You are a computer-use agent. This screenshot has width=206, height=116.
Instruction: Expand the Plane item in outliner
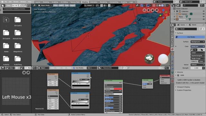[x=174, y=17]
